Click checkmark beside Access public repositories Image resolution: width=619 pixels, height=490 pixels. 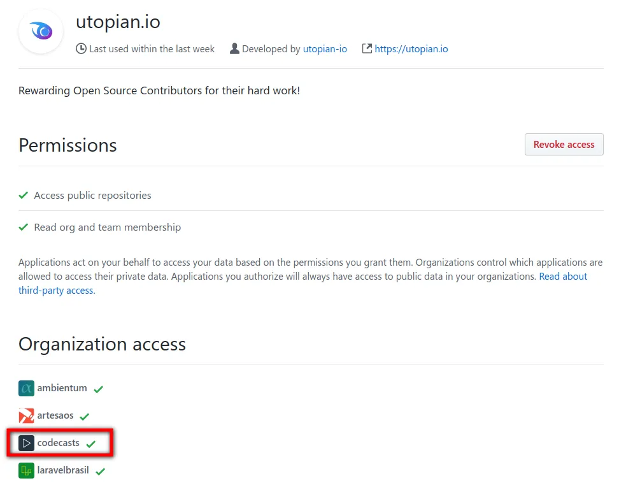(x=24, y=195)
